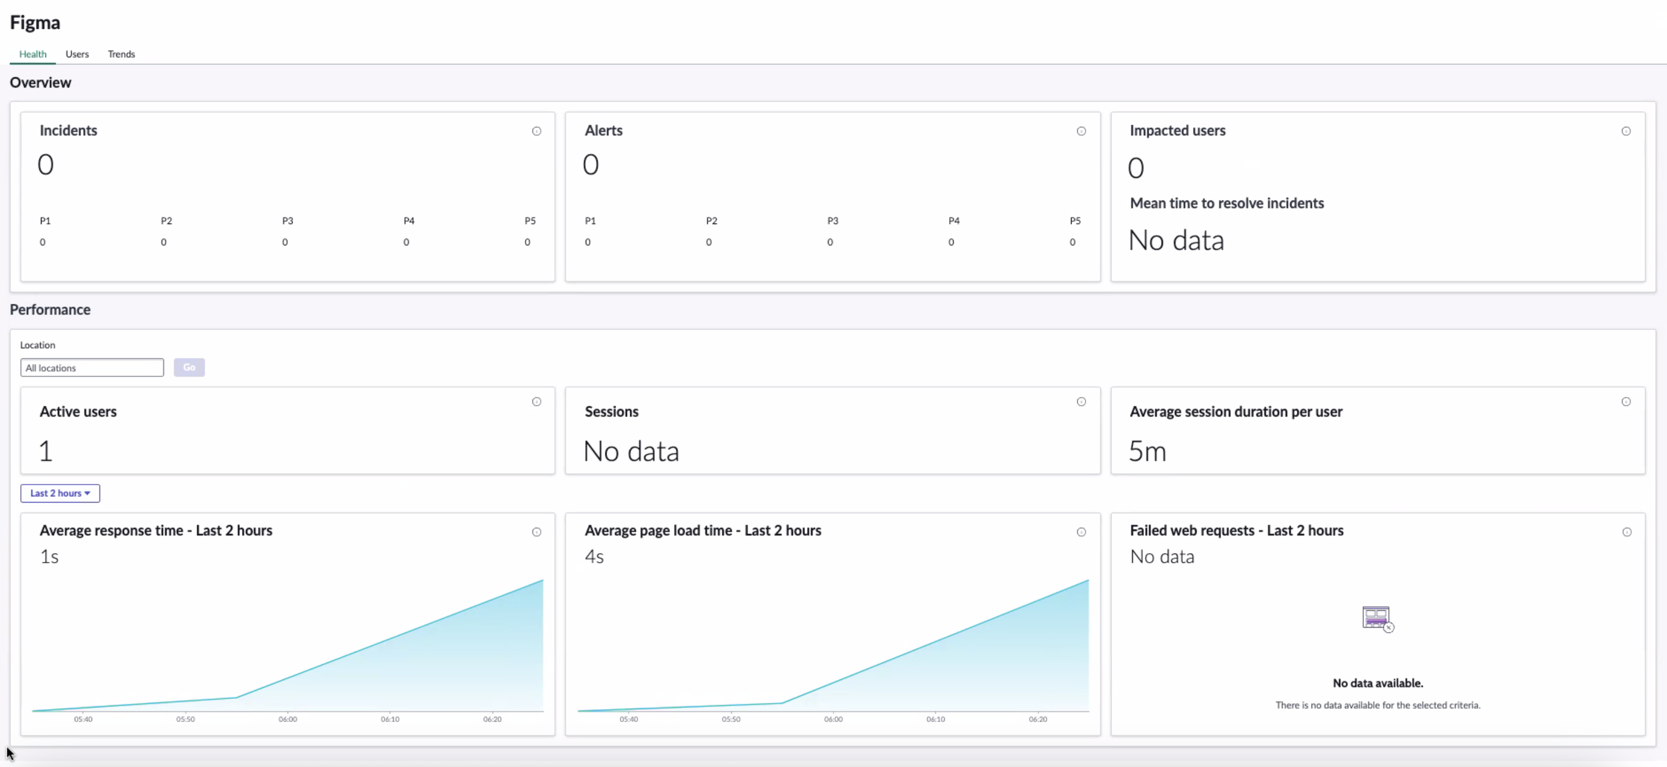Click the P2 label in Alerts card

pyautogui.click(x=712, y=221)
